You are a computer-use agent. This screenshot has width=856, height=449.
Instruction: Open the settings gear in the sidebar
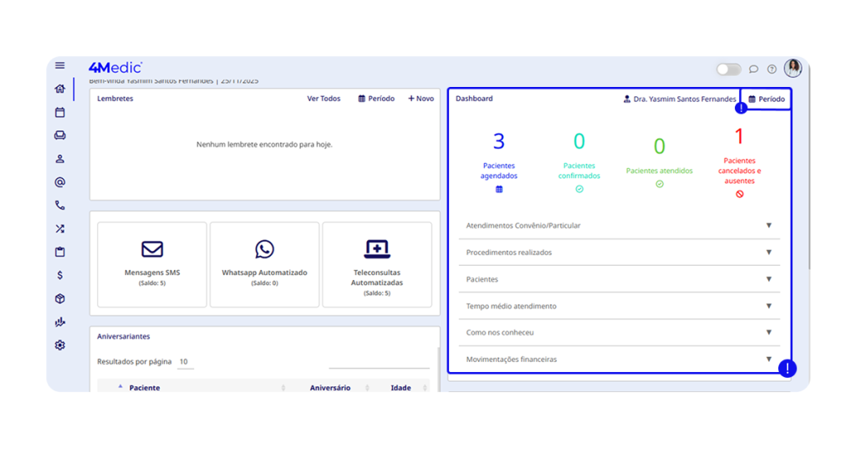(x=59, y=345)
